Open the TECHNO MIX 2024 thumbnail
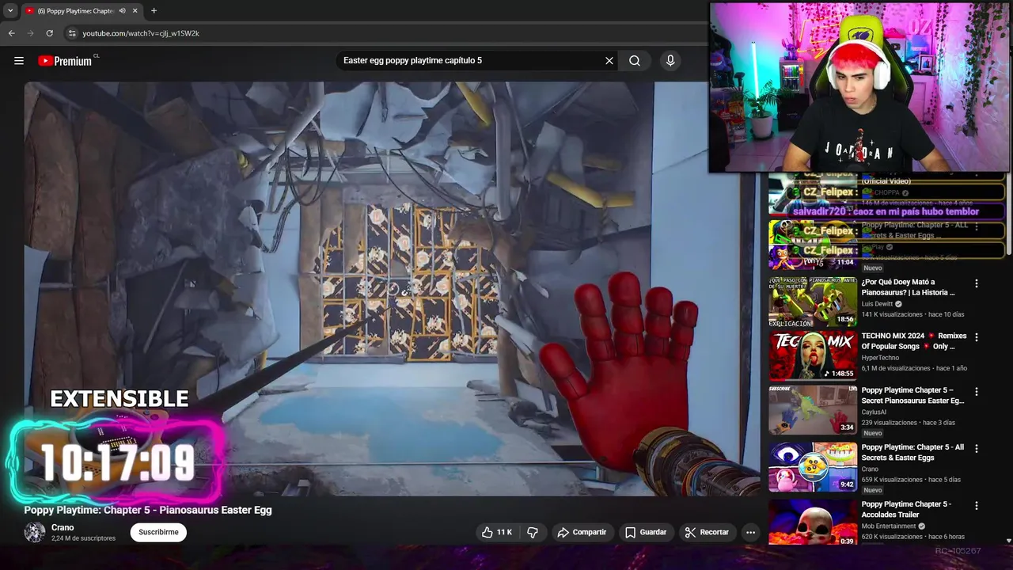The image size is (1013, 570). [813, 356]
